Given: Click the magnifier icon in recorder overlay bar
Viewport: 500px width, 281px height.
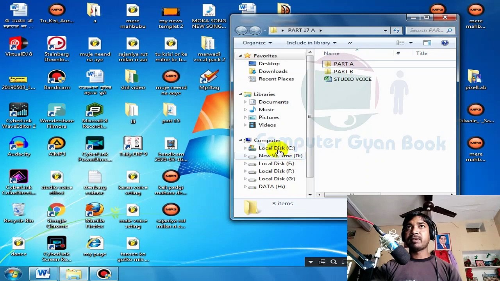Looking at the screenshot, I should tap(334, 262).
